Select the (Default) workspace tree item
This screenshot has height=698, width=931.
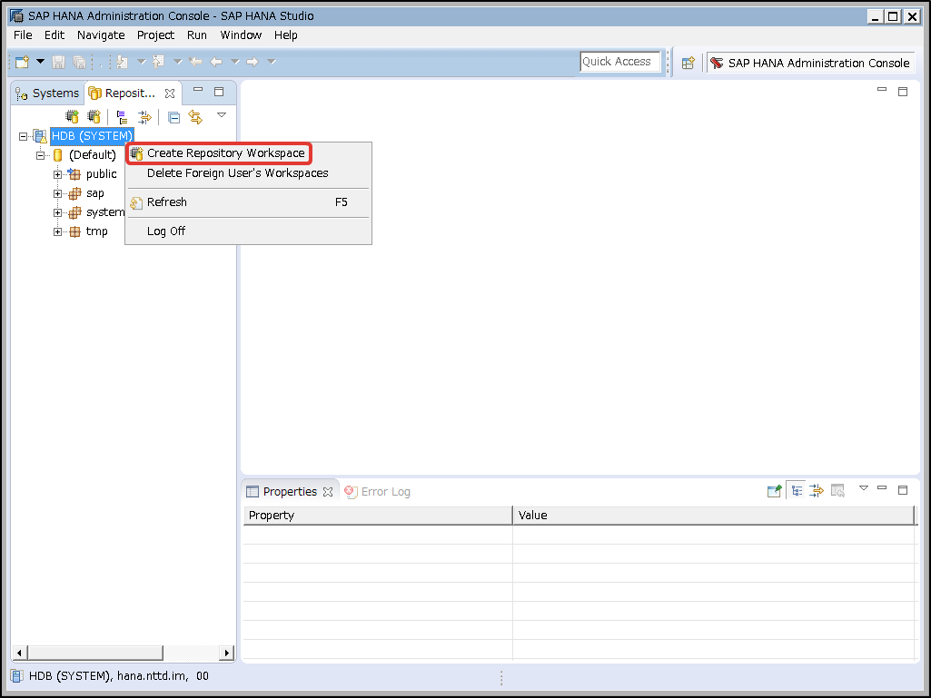93,155
